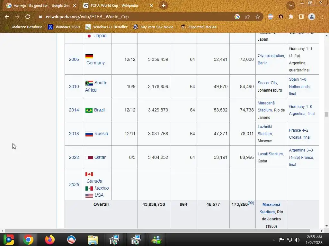The image size is (329, 246).
Task: Open Google Chrome from the taskbar
Action: coord(28,240)
